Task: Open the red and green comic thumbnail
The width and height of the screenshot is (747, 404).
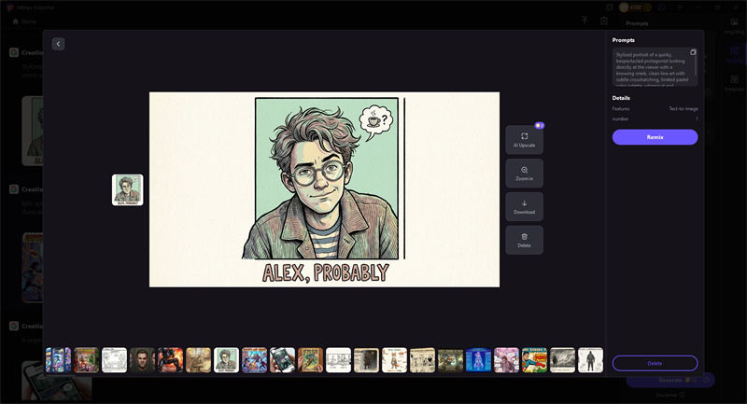Action: 86,360
